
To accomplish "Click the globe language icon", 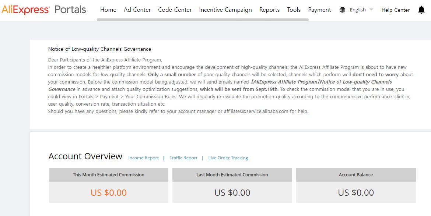I will point(342,10).
